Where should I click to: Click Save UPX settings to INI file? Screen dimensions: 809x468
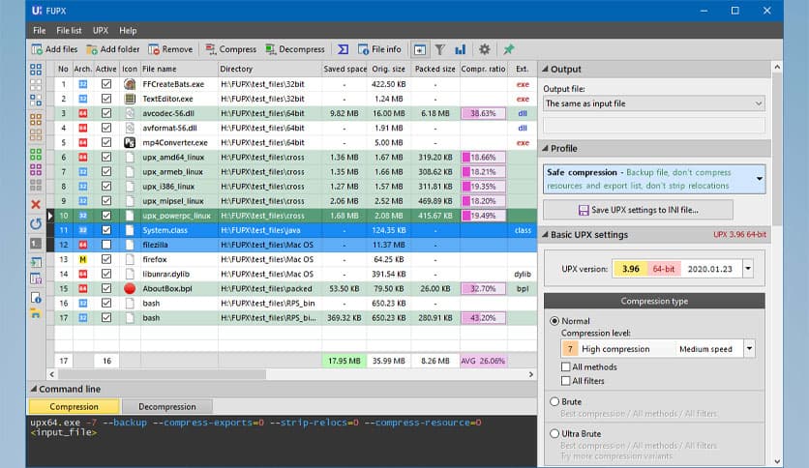click(x=639, y=210)
